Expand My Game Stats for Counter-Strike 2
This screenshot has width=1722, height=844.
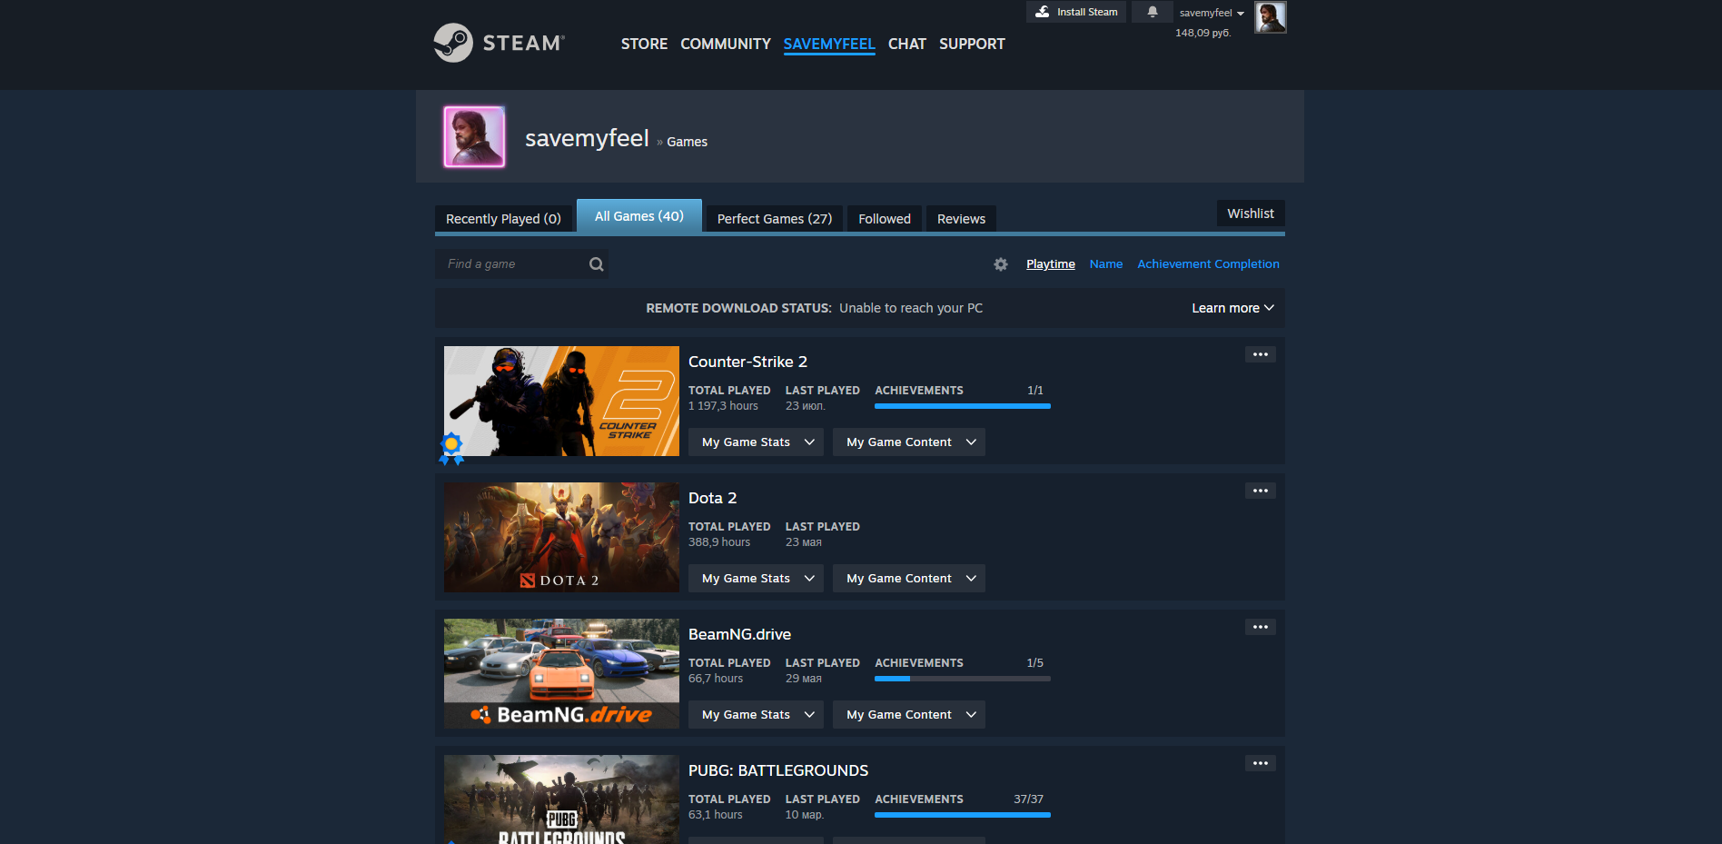point(756,442)
